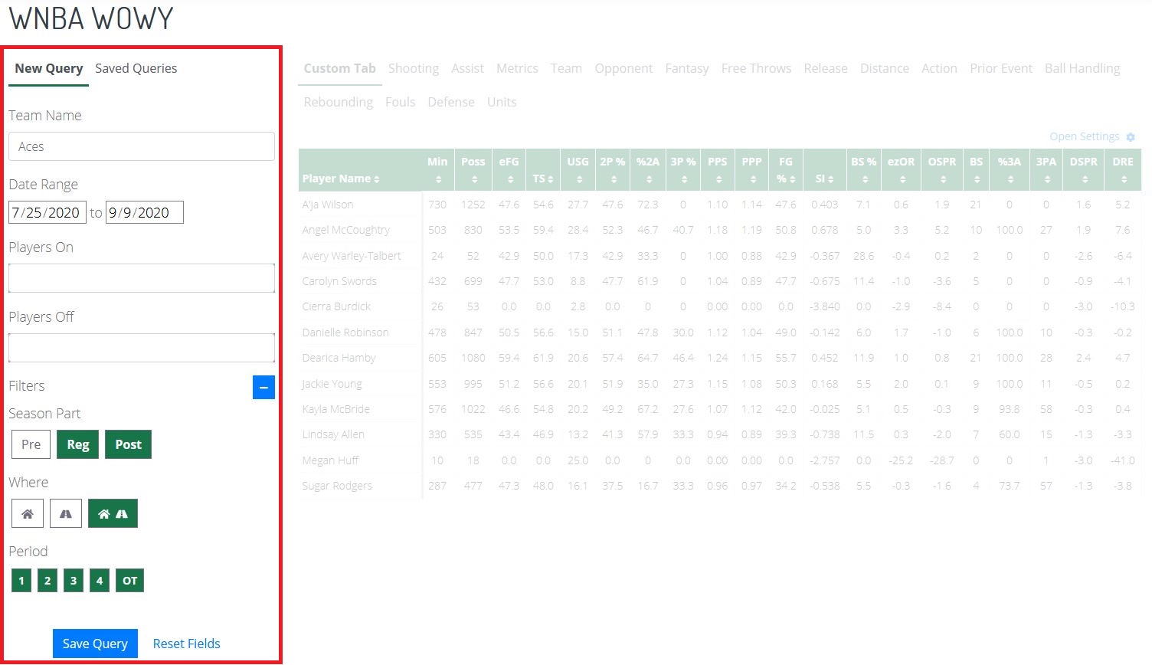Disable the Reg season part toggle

(x=77, y=444)
